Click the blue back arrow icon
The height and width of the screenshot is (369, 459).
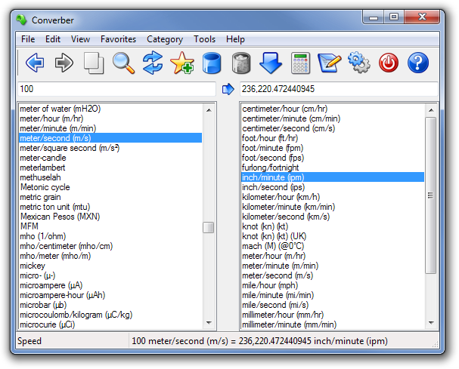[x=35, y=63]
